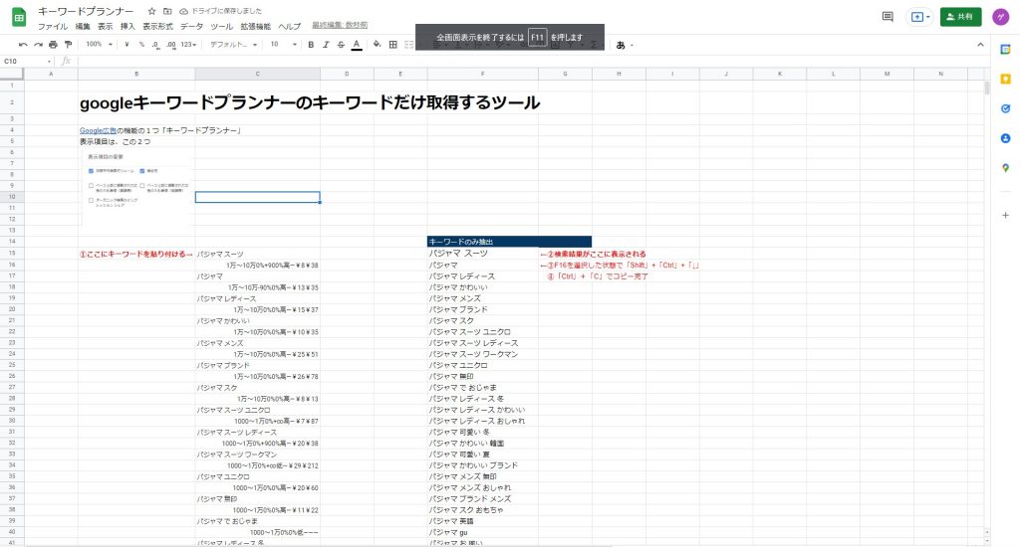
Task: Click the Print icon in the toolbar
Action: [x=54, y=45]
